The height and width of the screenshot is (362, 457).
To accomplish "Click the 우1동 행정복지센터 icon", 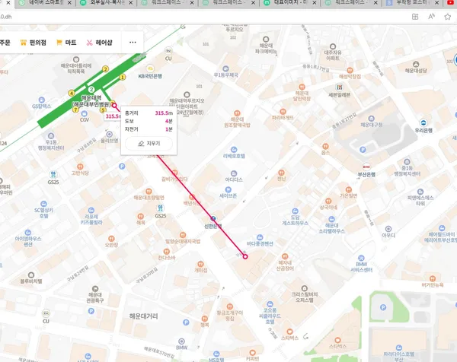I will click(x=51, y=135).
